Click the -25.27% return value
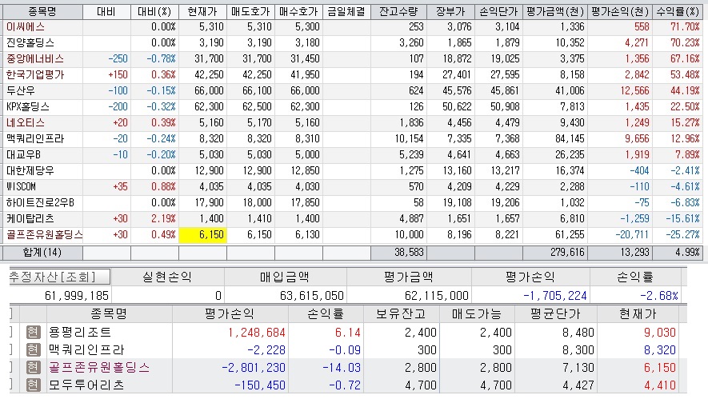The image size is (708, 399). coord(682,235)
